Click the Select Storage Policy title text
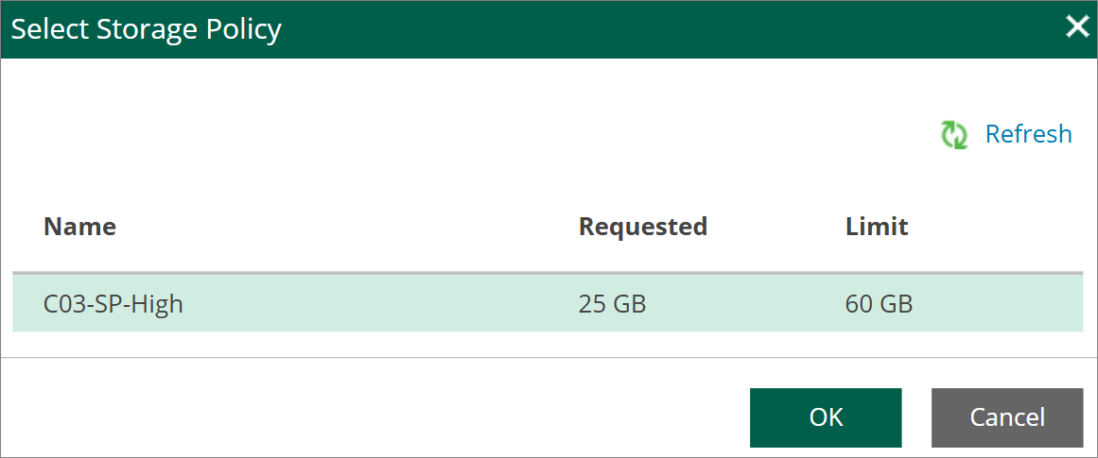The image size is (1098, 458). (x=147, y=29)
